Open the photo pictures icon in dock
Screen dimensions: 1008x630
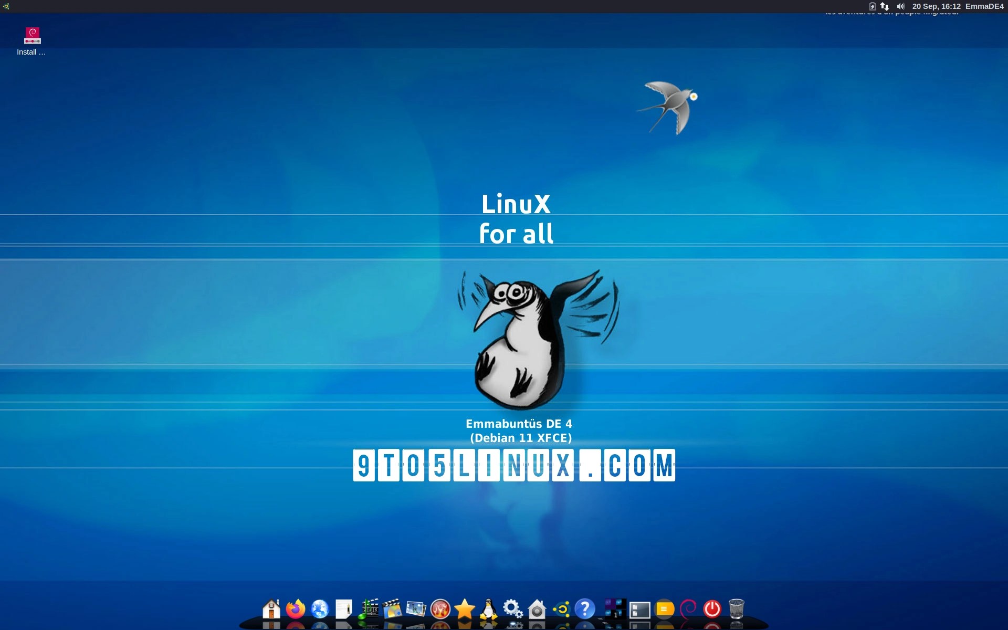point(416,609)
